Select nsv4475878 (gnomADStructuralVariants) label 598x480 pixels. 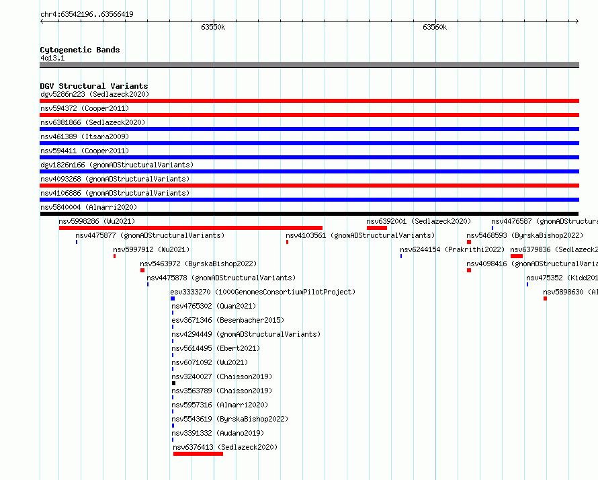(x=221, y=278)
